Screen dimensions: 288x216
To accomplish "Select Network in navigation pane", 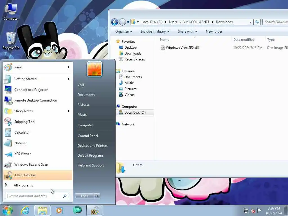I will pos(128,124).
